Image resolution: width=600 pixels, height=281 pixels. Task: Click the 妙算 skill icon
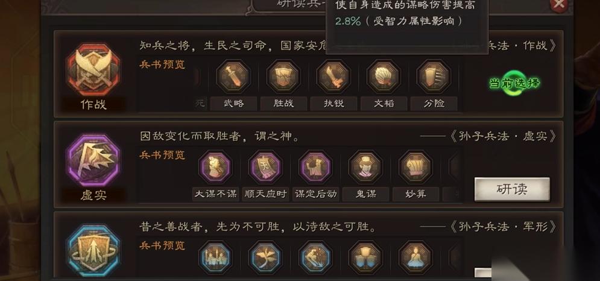[x=416, y=167]
